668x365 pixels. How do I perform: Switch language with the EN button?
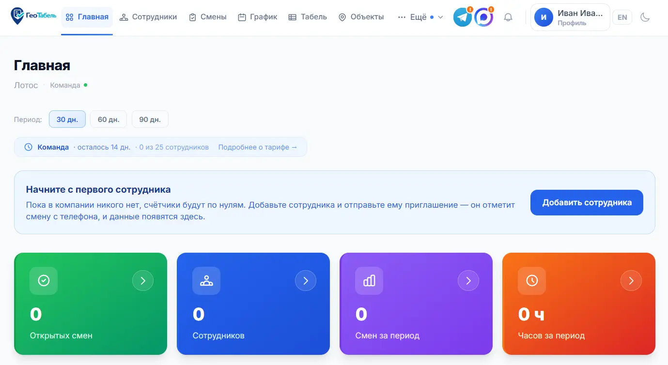click(622, 17)
